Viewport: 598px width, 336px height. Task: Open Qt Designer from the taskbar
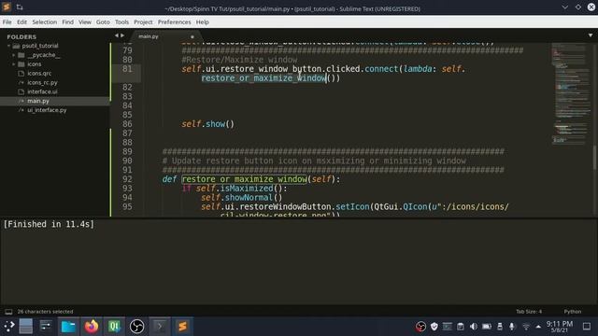pyautogui.click(x=114, y=327)
